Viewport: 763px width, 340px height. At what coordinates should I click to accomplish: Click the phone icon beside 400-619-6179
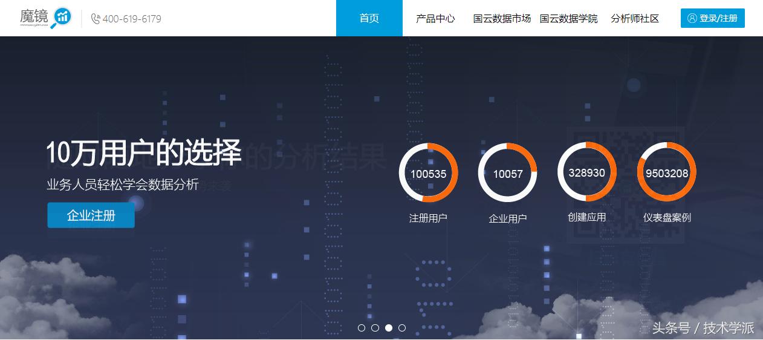coord(96,19)
